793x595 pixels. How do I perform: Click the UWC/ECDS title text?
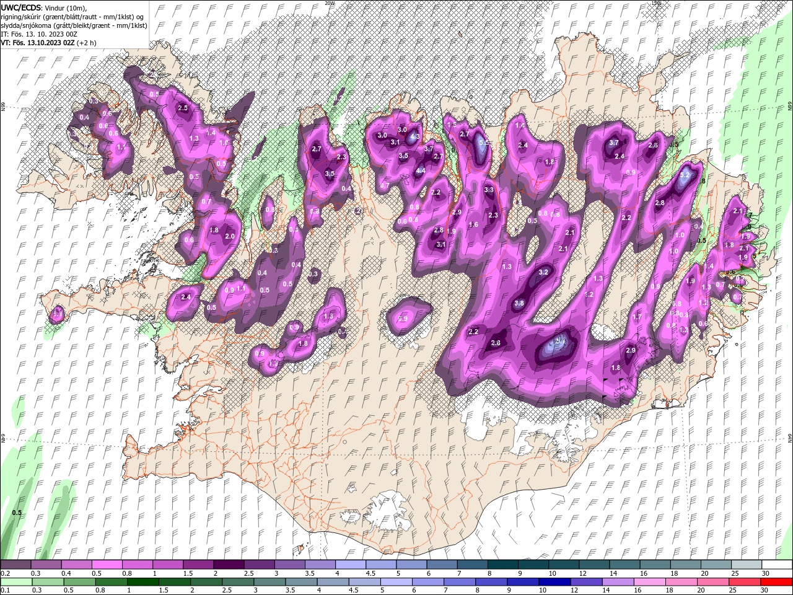coord(21,7)
